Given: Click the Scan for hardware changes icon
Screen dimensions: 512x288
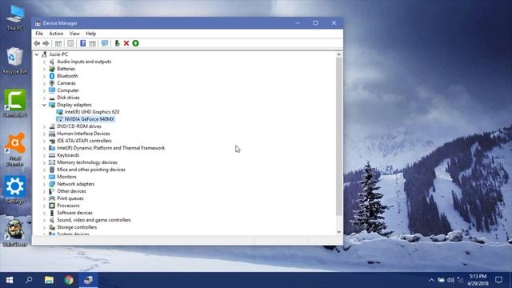Looking at the screenshot, I should pyautogui.click(x=105, y=43).
